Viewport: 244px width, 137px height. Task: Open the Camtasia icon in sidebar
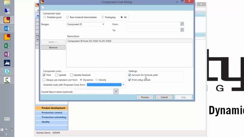tap(7, 80)
